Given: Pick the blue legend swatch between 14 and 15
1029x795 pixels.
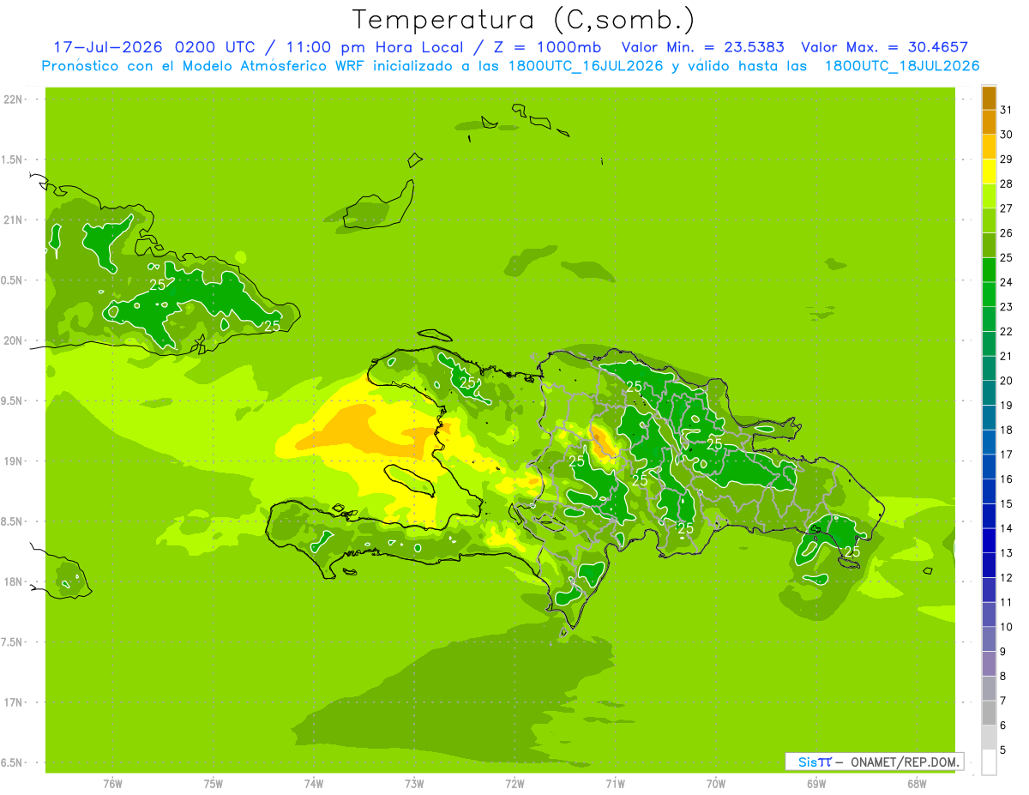Looking at the screenshot, I should [989, 516].
